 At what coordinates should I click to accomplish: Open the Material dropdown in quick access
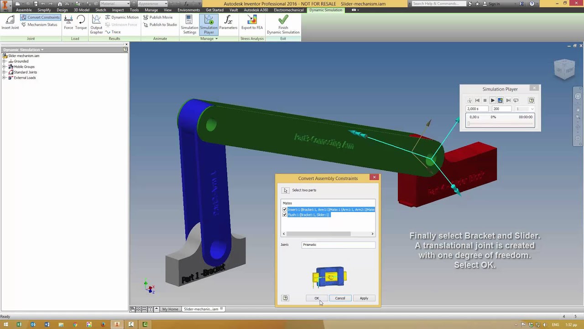(115, 4)
